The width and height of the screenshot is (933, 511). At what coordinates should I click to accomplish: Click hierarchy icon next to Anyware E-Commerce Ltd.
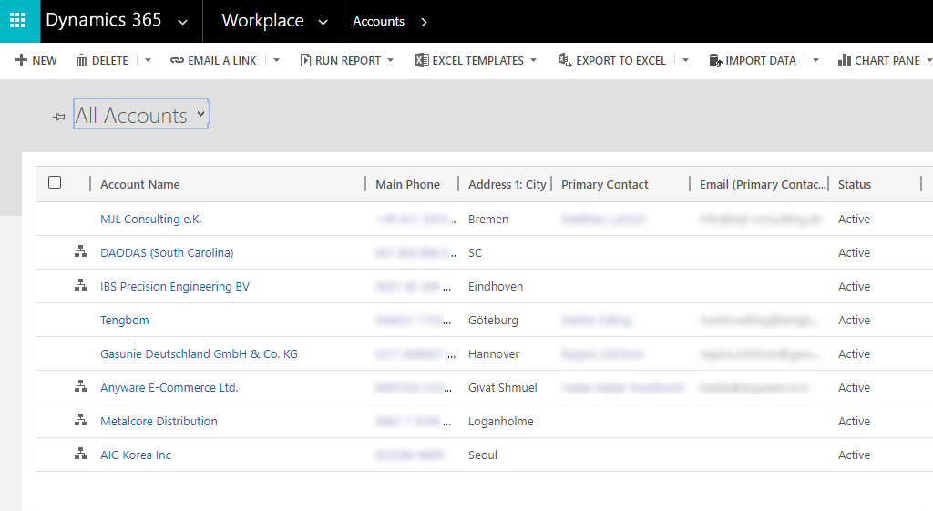click(80, 387)
